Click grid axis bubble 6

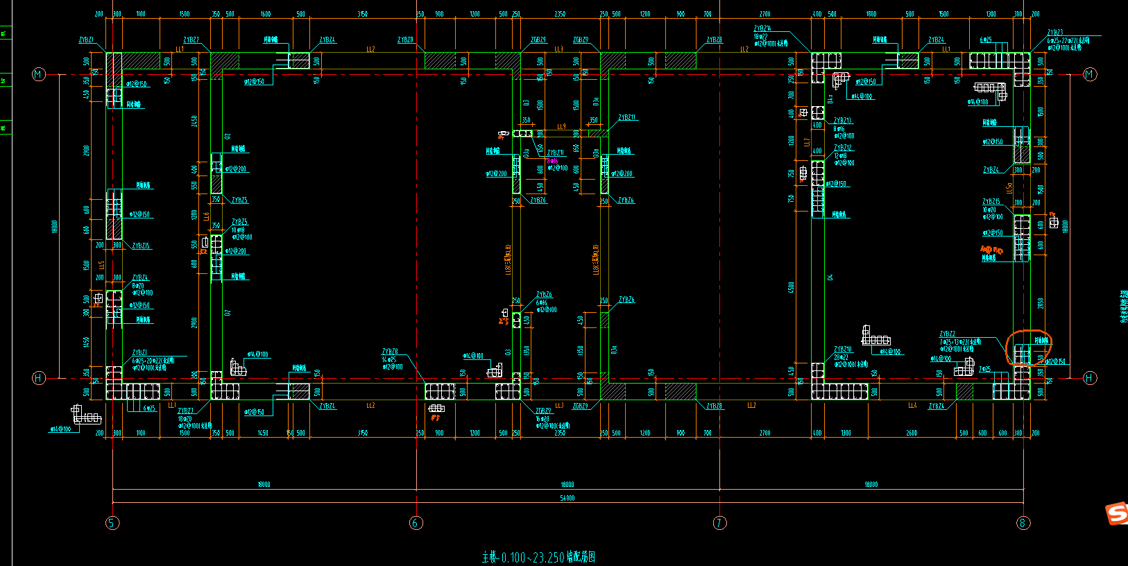(416, 523)
